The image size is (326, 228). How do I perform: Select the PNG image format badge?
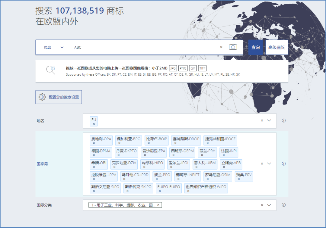tap(183, 68)
